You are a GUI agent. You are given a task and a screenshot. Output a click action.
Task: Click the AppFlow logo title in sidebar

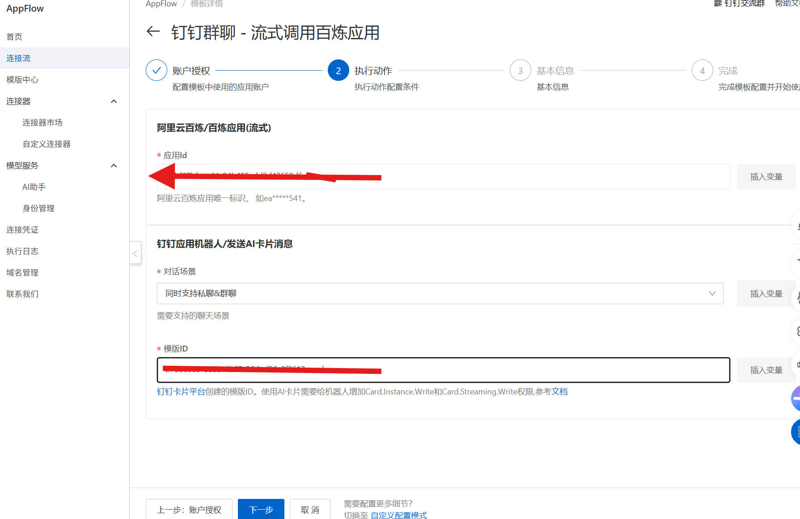(x=25, y=8)
